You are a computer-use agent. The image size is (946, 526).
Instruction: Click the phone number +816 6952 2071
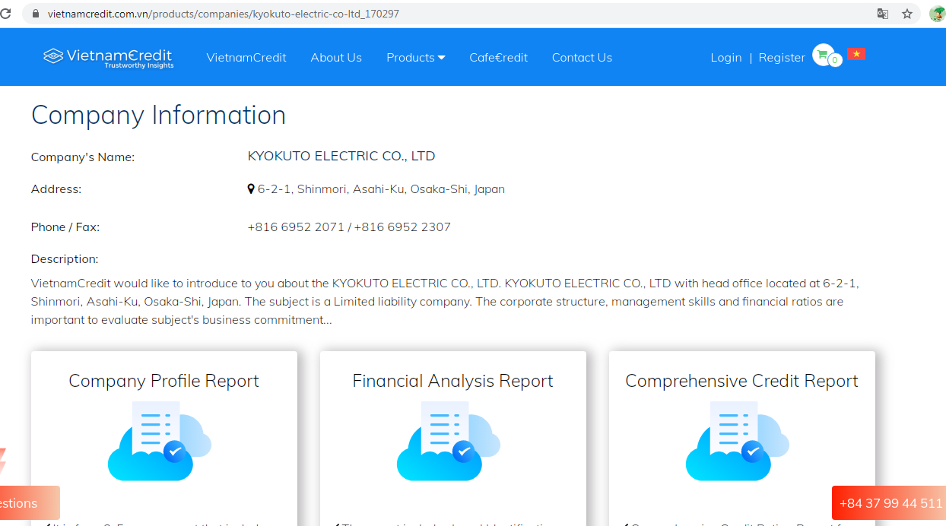click(296, 227)
